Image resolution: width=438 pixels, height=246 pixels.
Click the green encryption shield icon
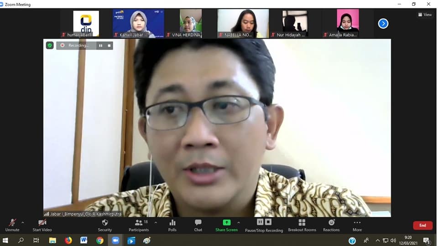(x=50, y=46)
